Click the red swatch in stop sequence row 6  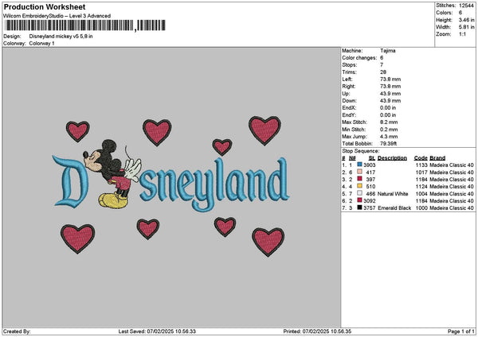click(360, 200)
